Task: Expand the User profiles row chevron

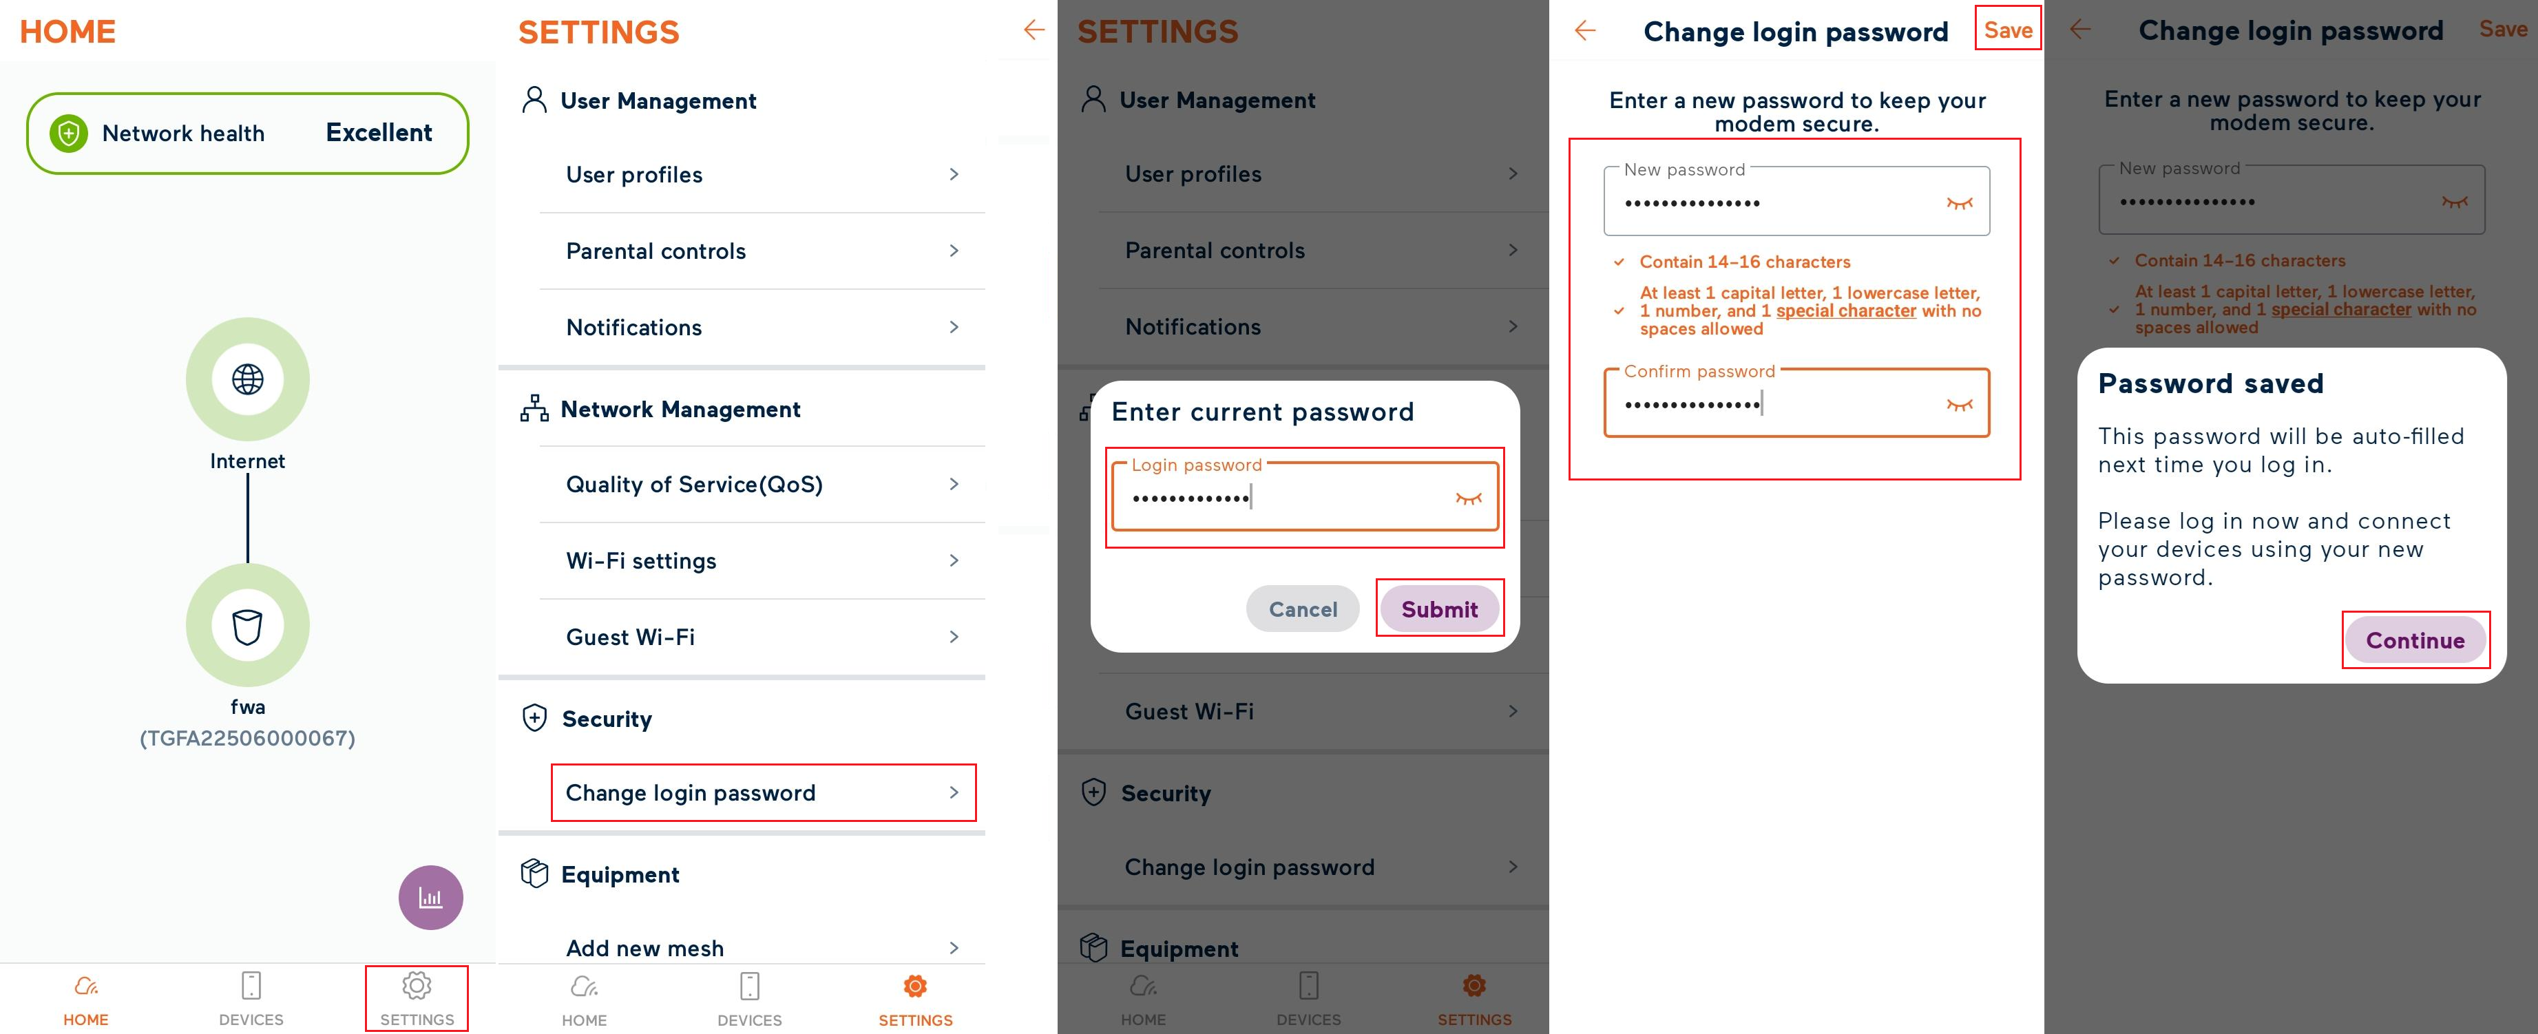Action: pos(954,174)
